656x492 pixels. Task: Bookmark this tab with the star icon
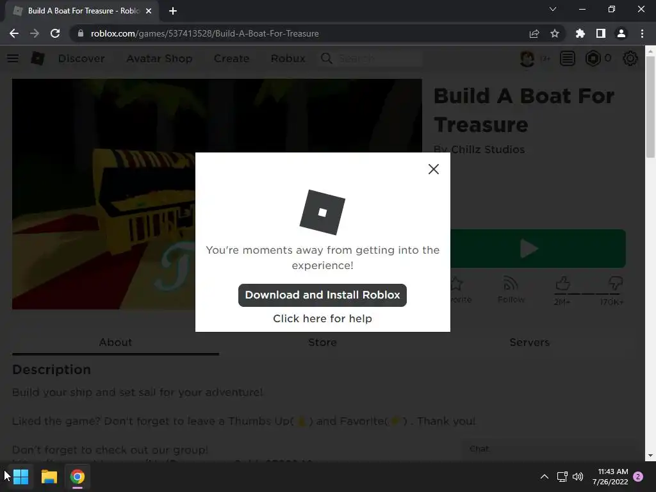pyautogui.click(x=555, y=33)
